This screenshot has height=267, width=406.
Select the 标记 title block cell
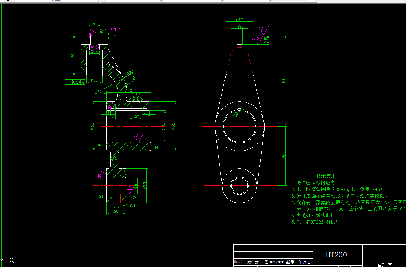pyautogui.click(x=238, y=262)
